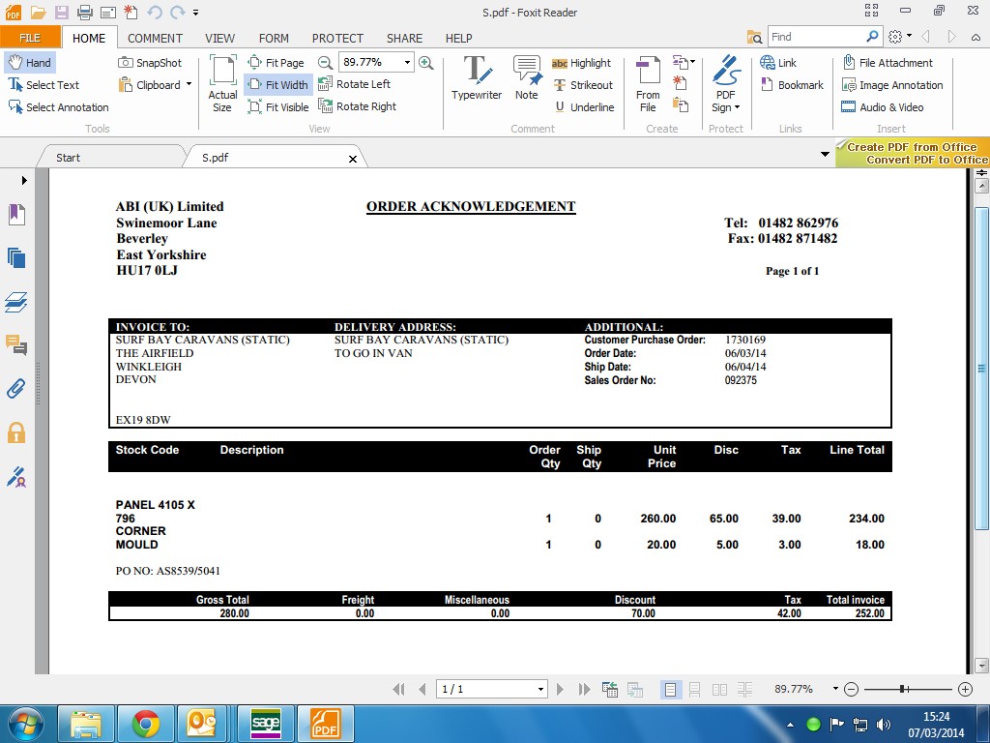Zoom in with ribbon magnifier plus icon
Viewport: 990px width, 743px height.
[426, 63]
